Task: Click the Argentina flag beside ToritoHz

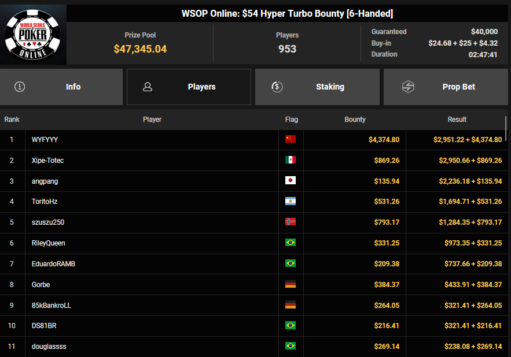Action: pos(291,202)
